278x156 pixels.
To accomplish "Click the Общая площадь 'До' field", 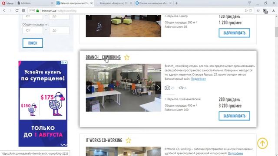I will coord(59,30).
